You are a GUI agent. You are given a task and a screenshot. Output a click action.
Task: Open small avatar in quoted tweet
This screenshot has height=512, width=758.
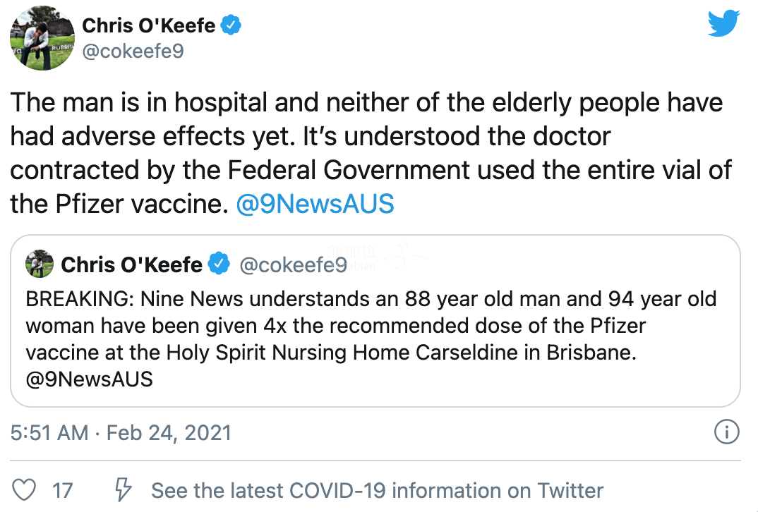click(40, 264)
